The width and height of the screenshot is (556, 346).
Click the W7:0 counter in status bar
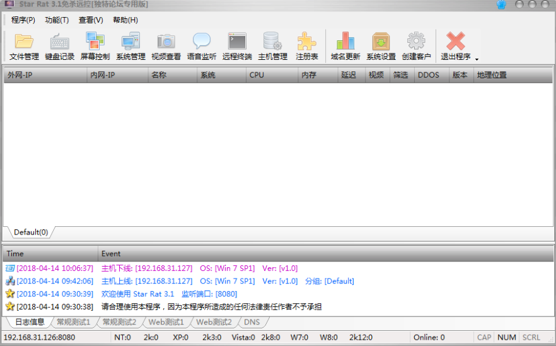click(x=299, y=337)
